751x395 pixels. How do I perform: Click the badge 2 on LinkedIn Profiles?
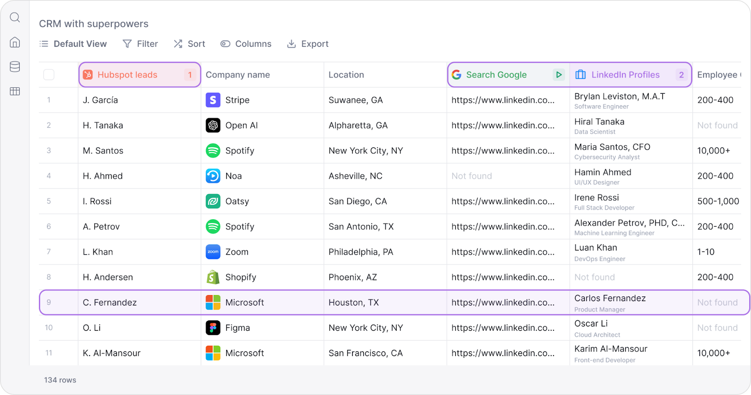[682, 75]
